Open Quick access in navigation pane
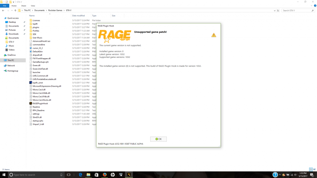The width and height of the screenshot is (317, 178). coord(13,18)
